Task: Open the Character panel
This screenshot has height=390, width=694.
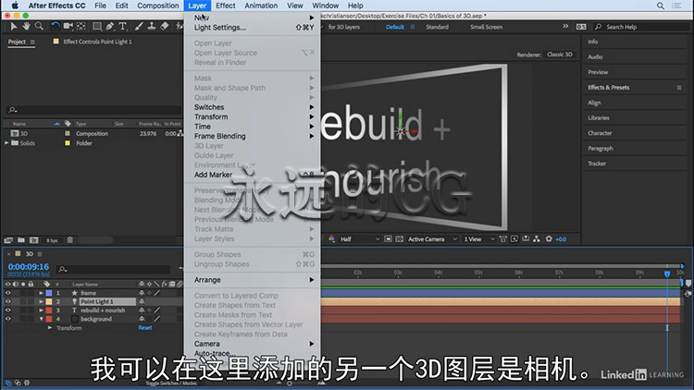Action: tap(600, 133)
